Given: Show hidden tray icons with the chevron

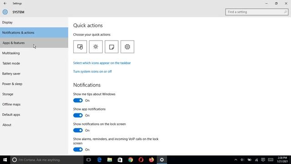Looking at the screenshot, I should click(236, 160).
